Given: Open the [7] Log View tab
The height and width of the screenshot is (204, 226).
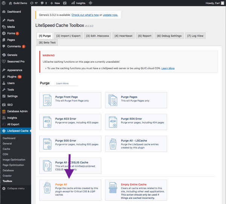Looking at the screenshot, I should [195, 36].
